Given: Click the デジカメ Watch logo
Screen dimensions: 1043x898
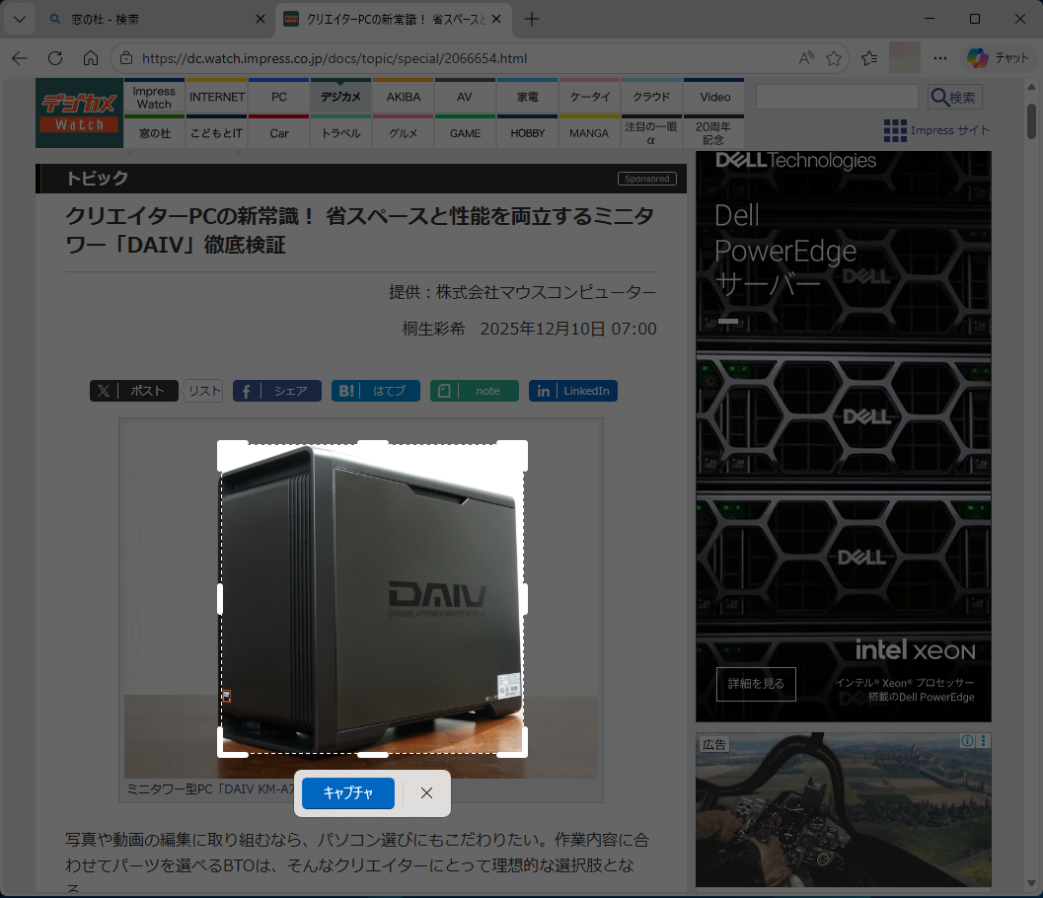Looking at the screenshot, I should tap(79, 113).
